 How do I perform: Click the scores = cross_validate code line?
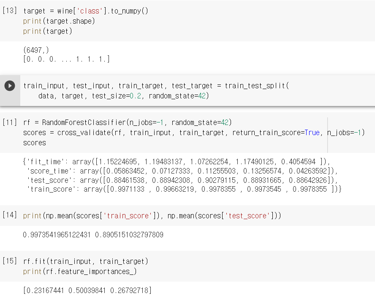(194, 133)
